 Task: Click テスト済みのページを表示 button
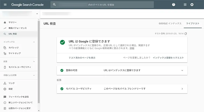pyautogui.click(x=82, y=58)
